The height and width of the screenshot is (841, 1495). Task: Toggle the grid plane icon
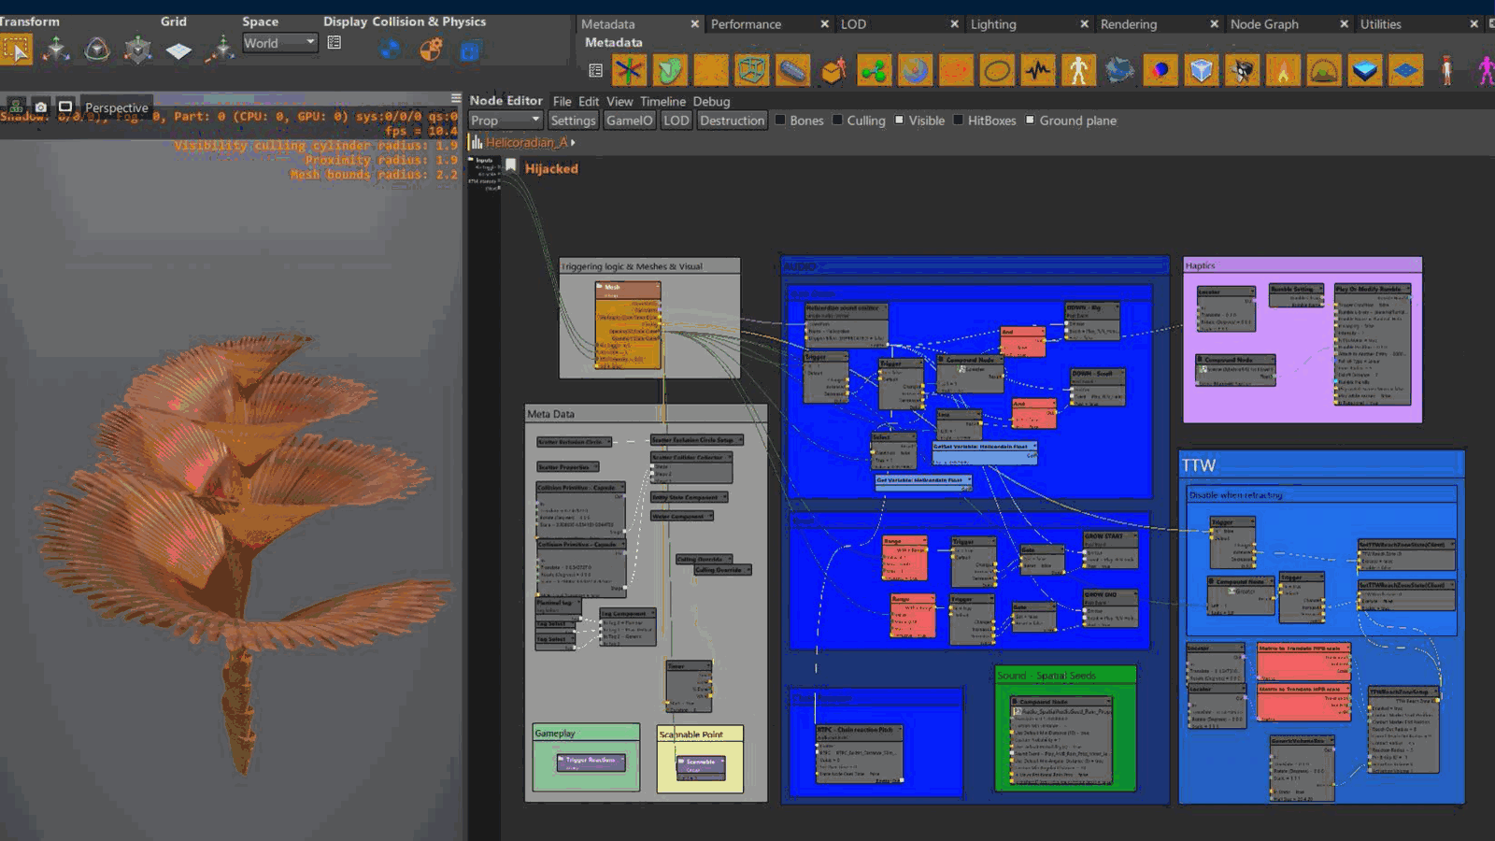178,50
